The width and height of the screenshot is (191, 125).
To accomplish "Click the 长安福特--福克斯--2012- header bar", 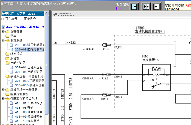I will [x=23, y=14].
